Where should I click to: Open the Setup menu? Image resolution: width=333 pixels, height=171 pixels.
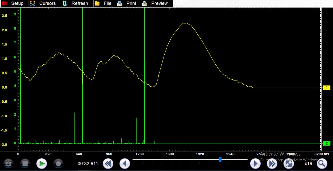[13, 3]
